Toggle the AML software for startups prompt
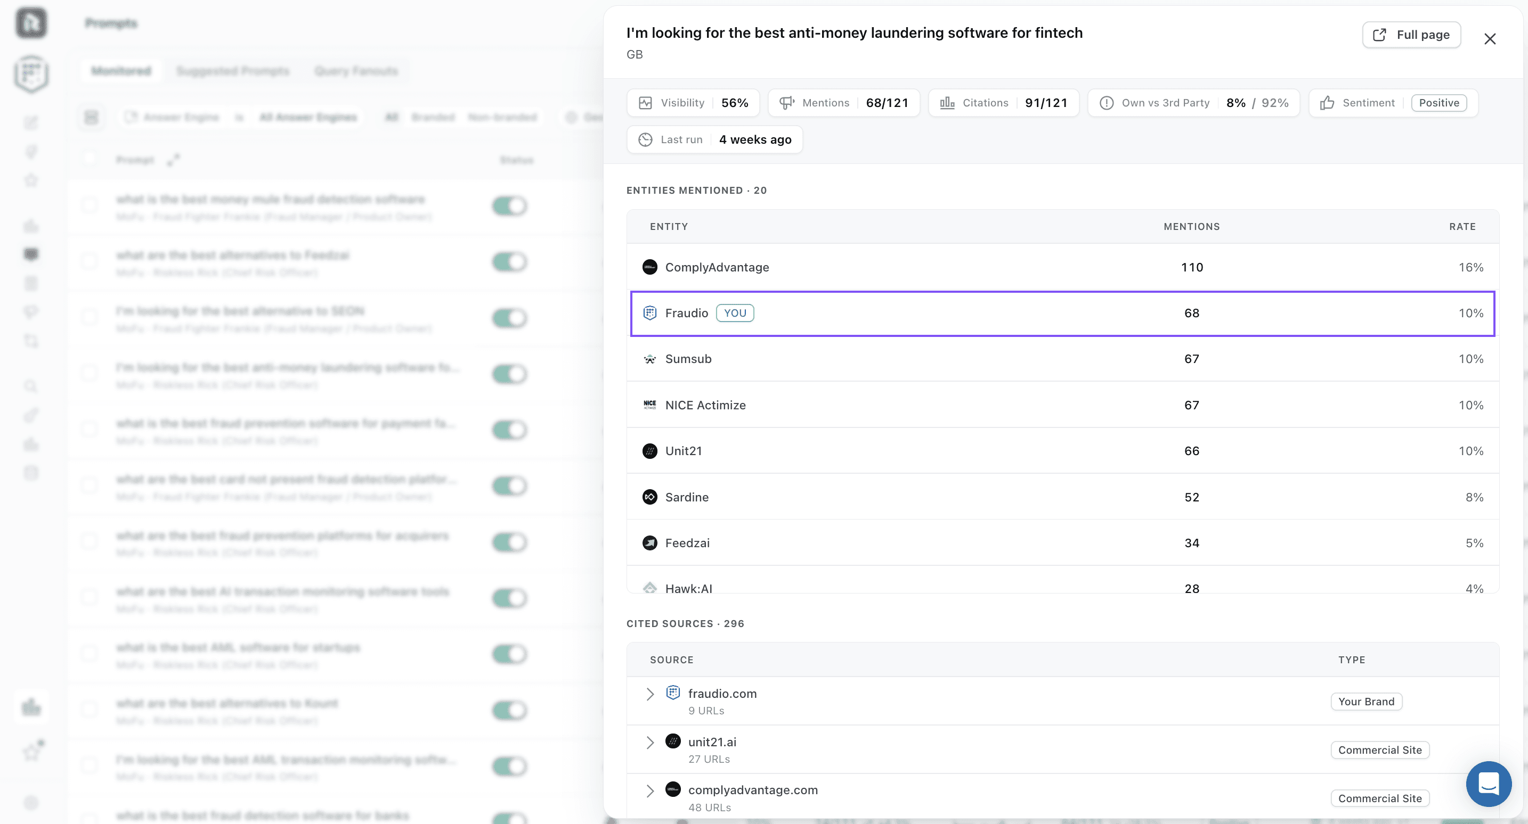This screenshot has width=1528, height=824. pos(509,654)
